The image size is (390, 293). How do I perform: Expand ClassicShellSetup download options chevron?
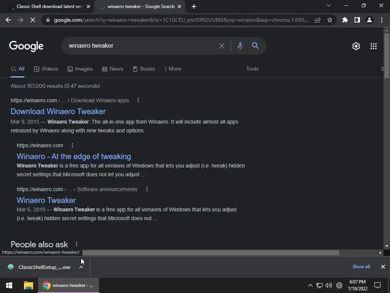point(81,267)
